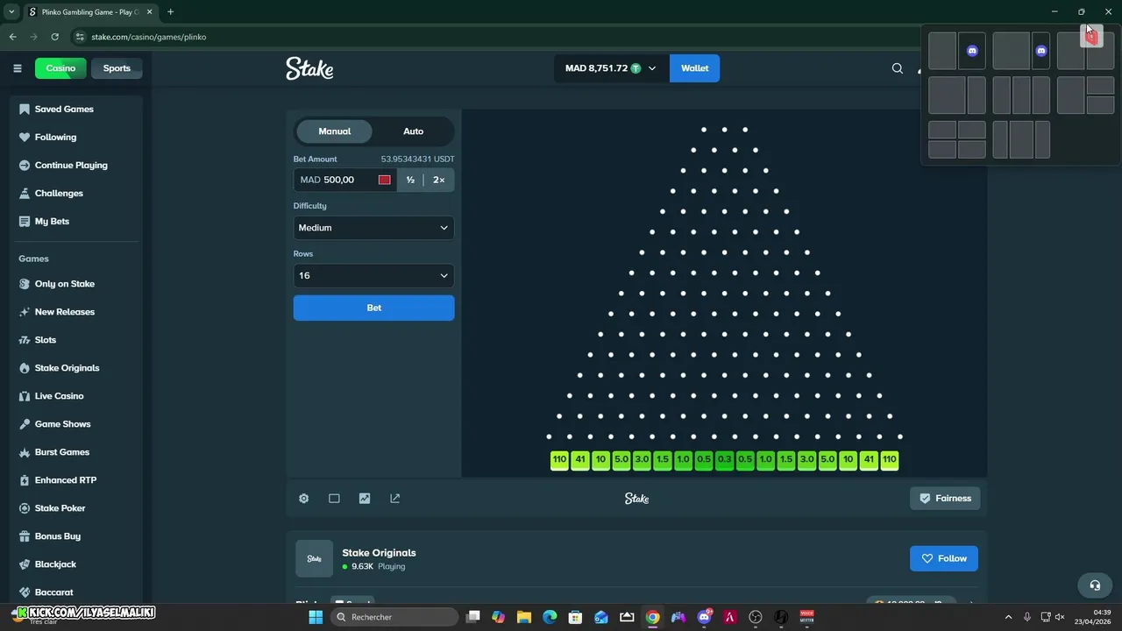1122x631 pixels.
Task: Open live support headset icon
Action: click(x=1095, y=585)
